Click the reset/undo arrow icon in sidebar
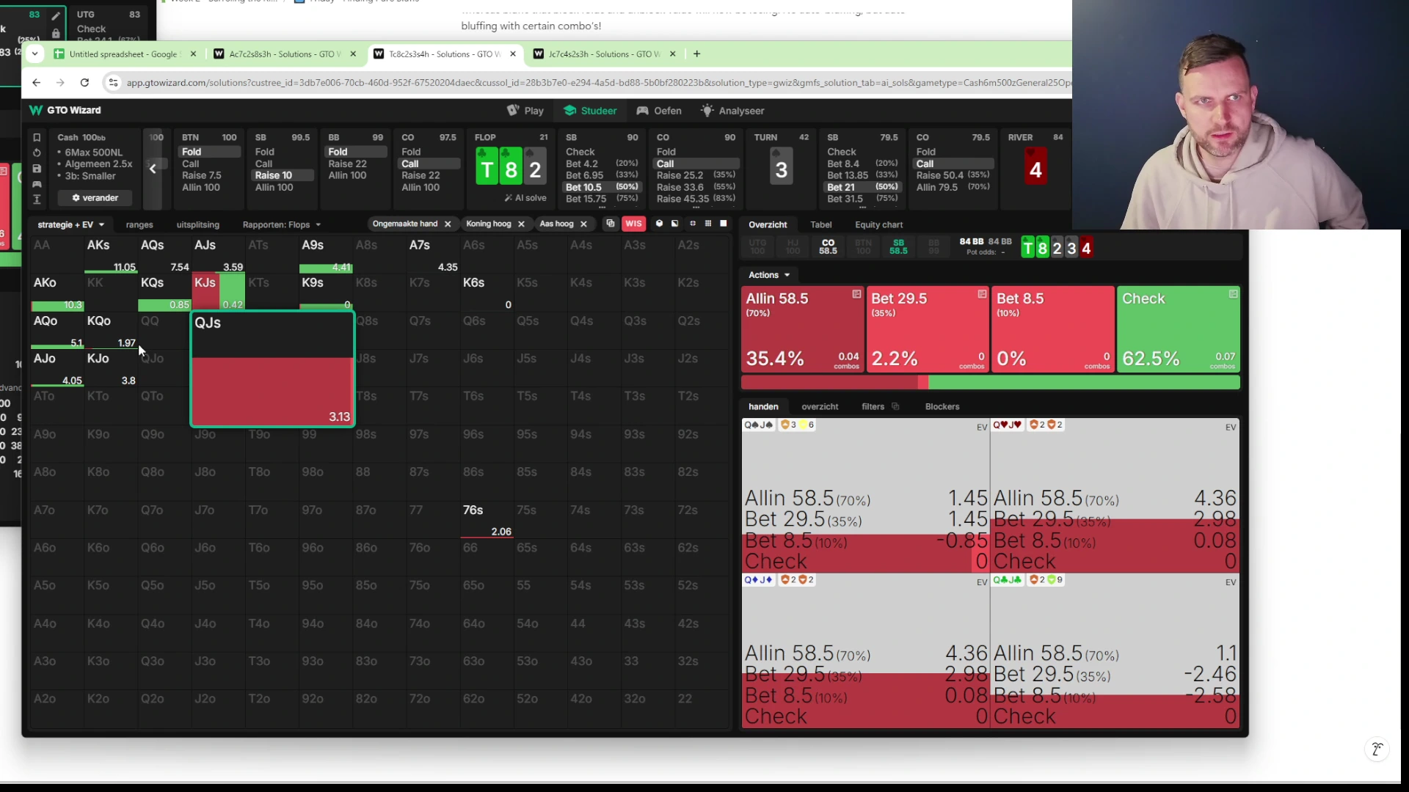This screenshot has height=792, width=1409. click(x=37, y=153)
